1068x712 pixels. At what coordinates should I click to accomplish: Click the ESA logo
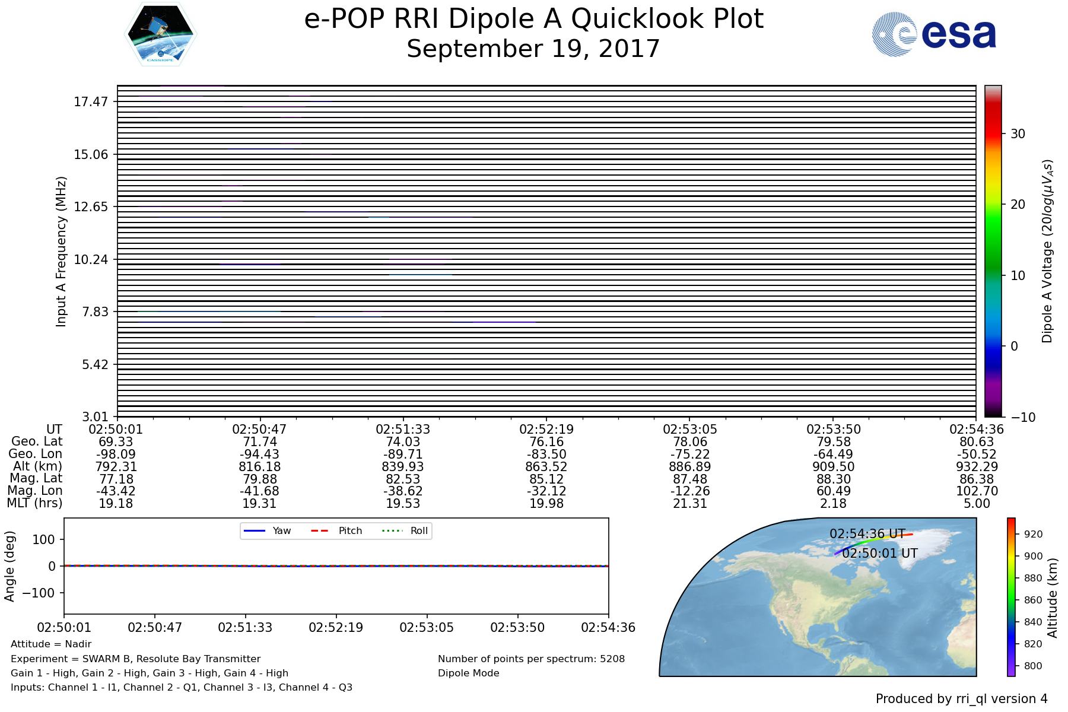[934, 35]
